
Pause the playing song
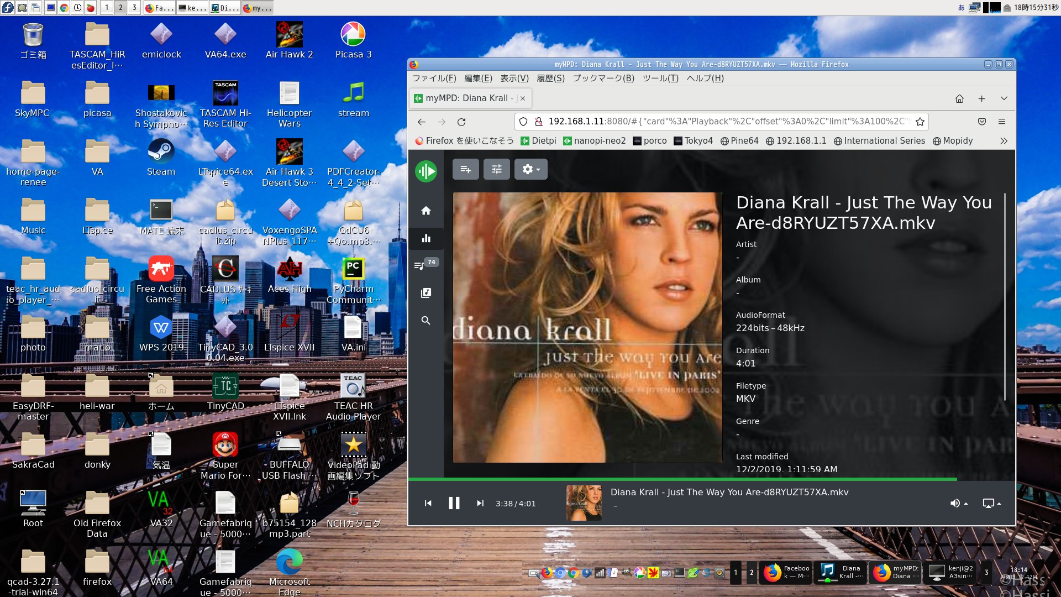click(x=454, y=503)
